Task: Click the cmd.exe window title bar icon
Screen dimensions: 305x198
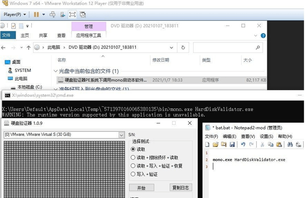Action: tap(7, 95)
